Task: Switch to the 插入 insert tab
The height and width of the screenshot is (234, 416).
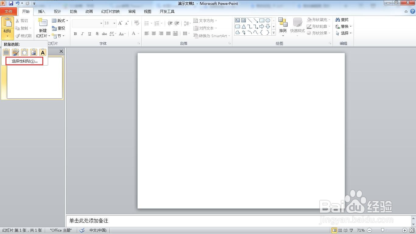Action: point(42,12)
